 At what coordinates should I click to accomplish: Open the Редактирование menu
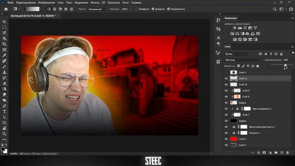pyautogui.click(x=26, y=3)
